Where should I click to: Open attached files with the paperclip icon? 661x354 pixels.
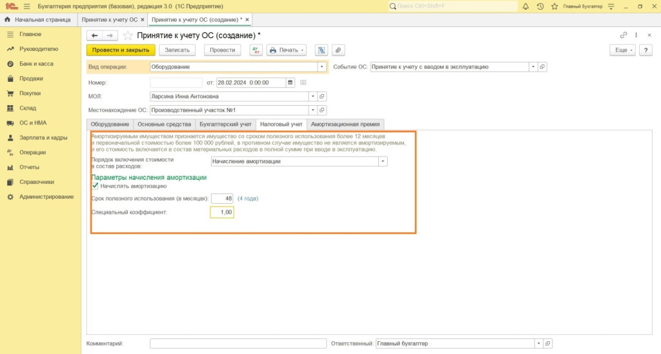tap(338, 50)
